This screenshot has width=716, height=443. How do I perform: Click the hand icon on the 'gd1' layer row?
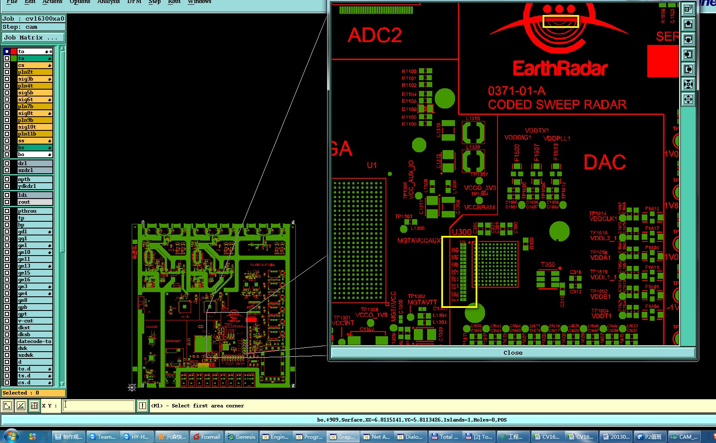(50, 232)
